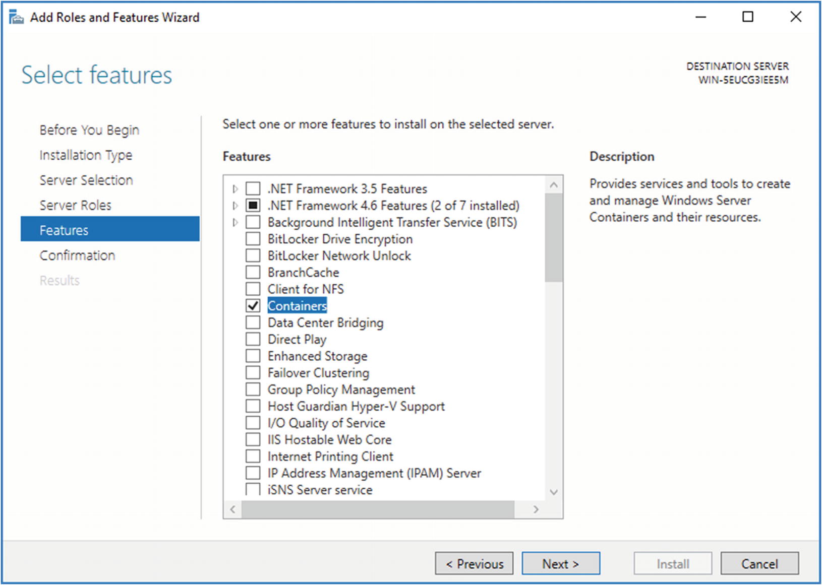Minimize the wizard window

click(x=700, y=17)
